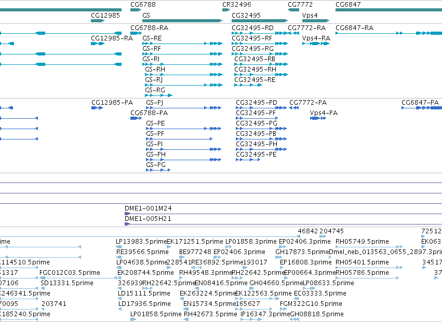Viewport: 442px width, 322px height.
Task: Select the CG7772-PA protein label
Action: 308,103
